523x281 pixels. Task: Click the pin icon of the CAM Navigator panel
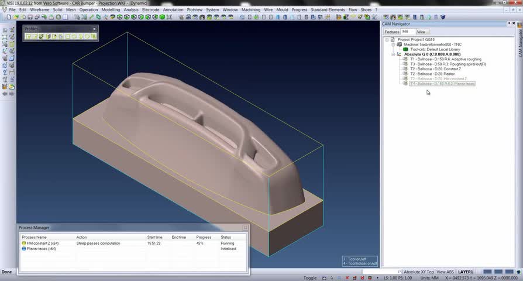pyautogui.click(x=509, y=23)
